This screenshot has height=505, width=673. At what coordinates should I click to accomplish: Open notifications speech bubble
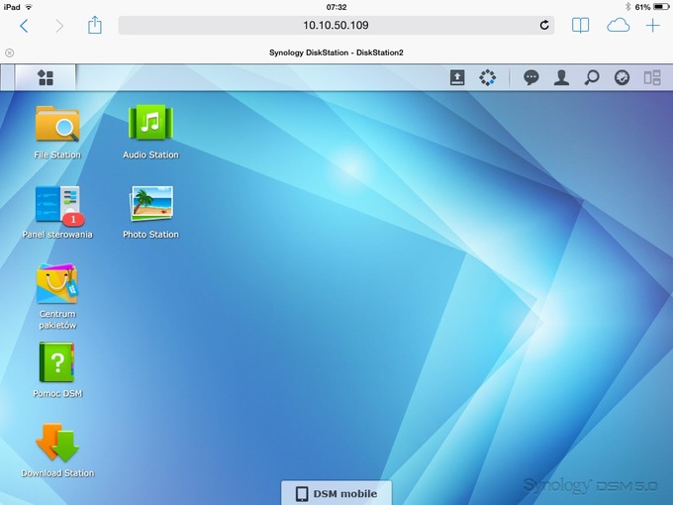pyautogui.click(x=530, y=77)
